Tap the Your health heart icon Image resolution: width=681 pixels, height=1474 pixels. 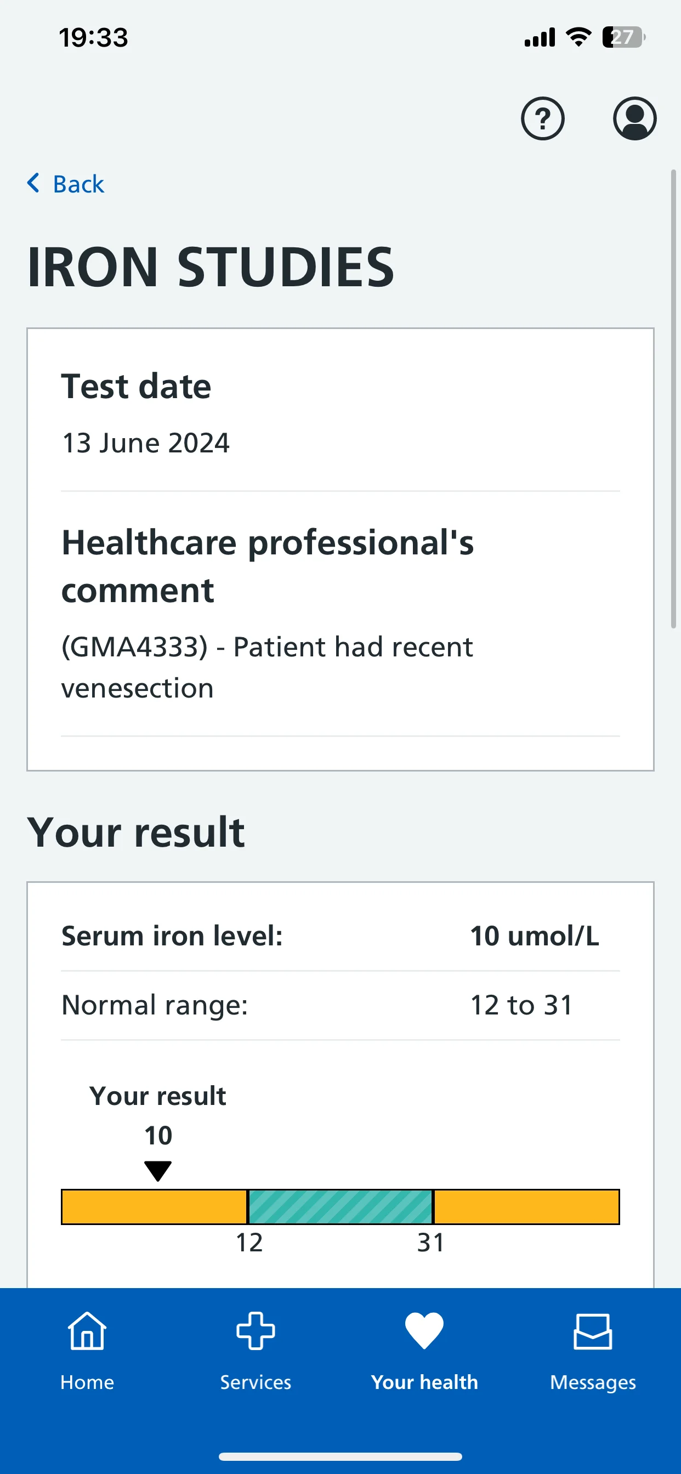[424, 1330]
